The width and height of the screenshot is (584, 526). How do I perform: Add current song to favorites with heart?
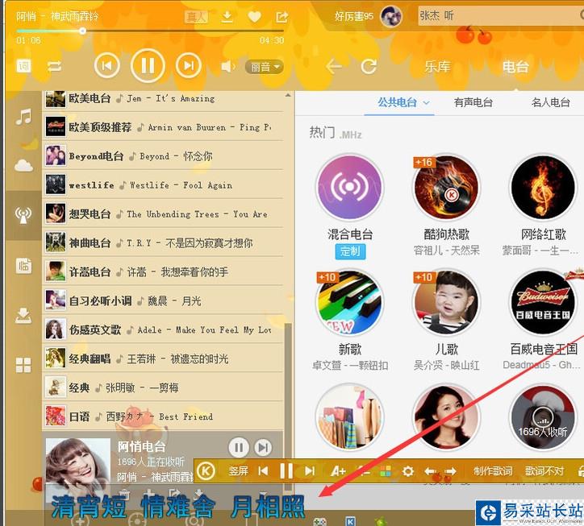[x=254, y=16]
